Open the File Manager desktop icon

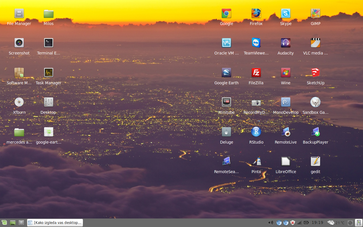(x=19, y=13)
